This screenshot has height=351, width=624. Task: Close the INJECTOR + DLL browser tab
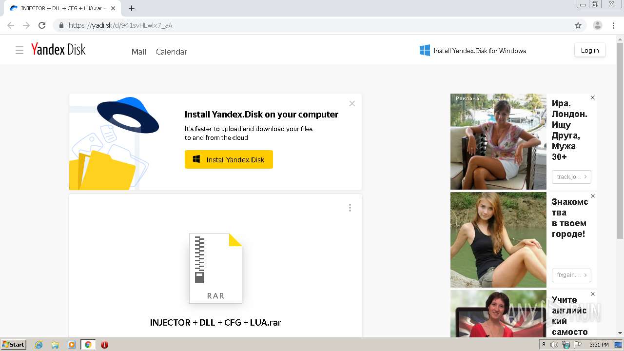coord(113,8)
